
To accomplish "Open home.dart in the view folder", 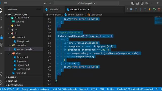I will coord(23,57).
